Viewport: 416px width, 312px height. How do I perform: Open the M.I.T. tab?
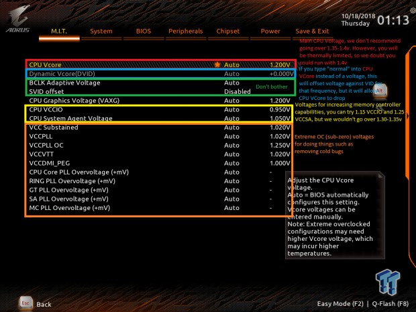click(x=59, y=32)
